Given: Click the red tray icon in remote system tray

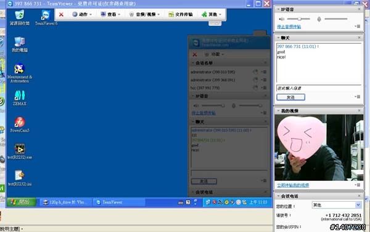Looking at the screenshot, I should (x=214, y=202).
